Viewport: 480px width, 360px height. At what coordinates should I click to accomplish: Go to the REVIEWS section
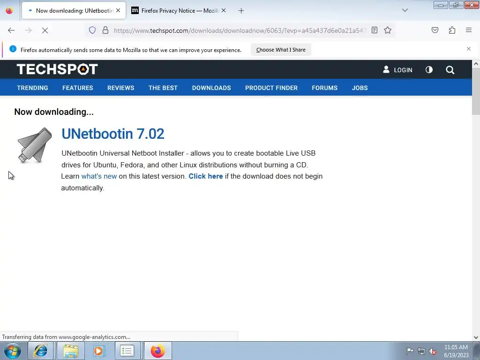click(x=120, y=88)
